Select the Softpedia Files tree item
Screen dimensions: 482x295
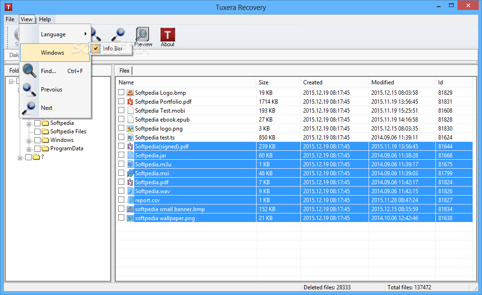(68, 131)
